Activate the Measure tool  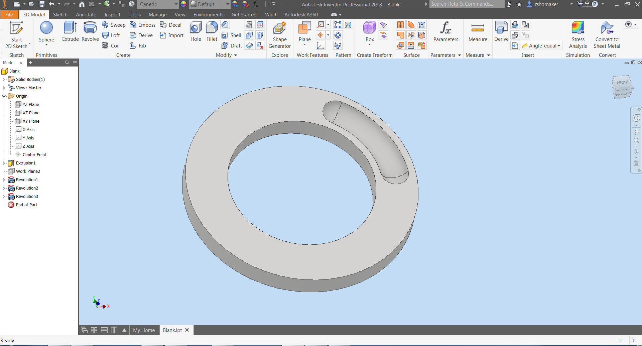478,31
